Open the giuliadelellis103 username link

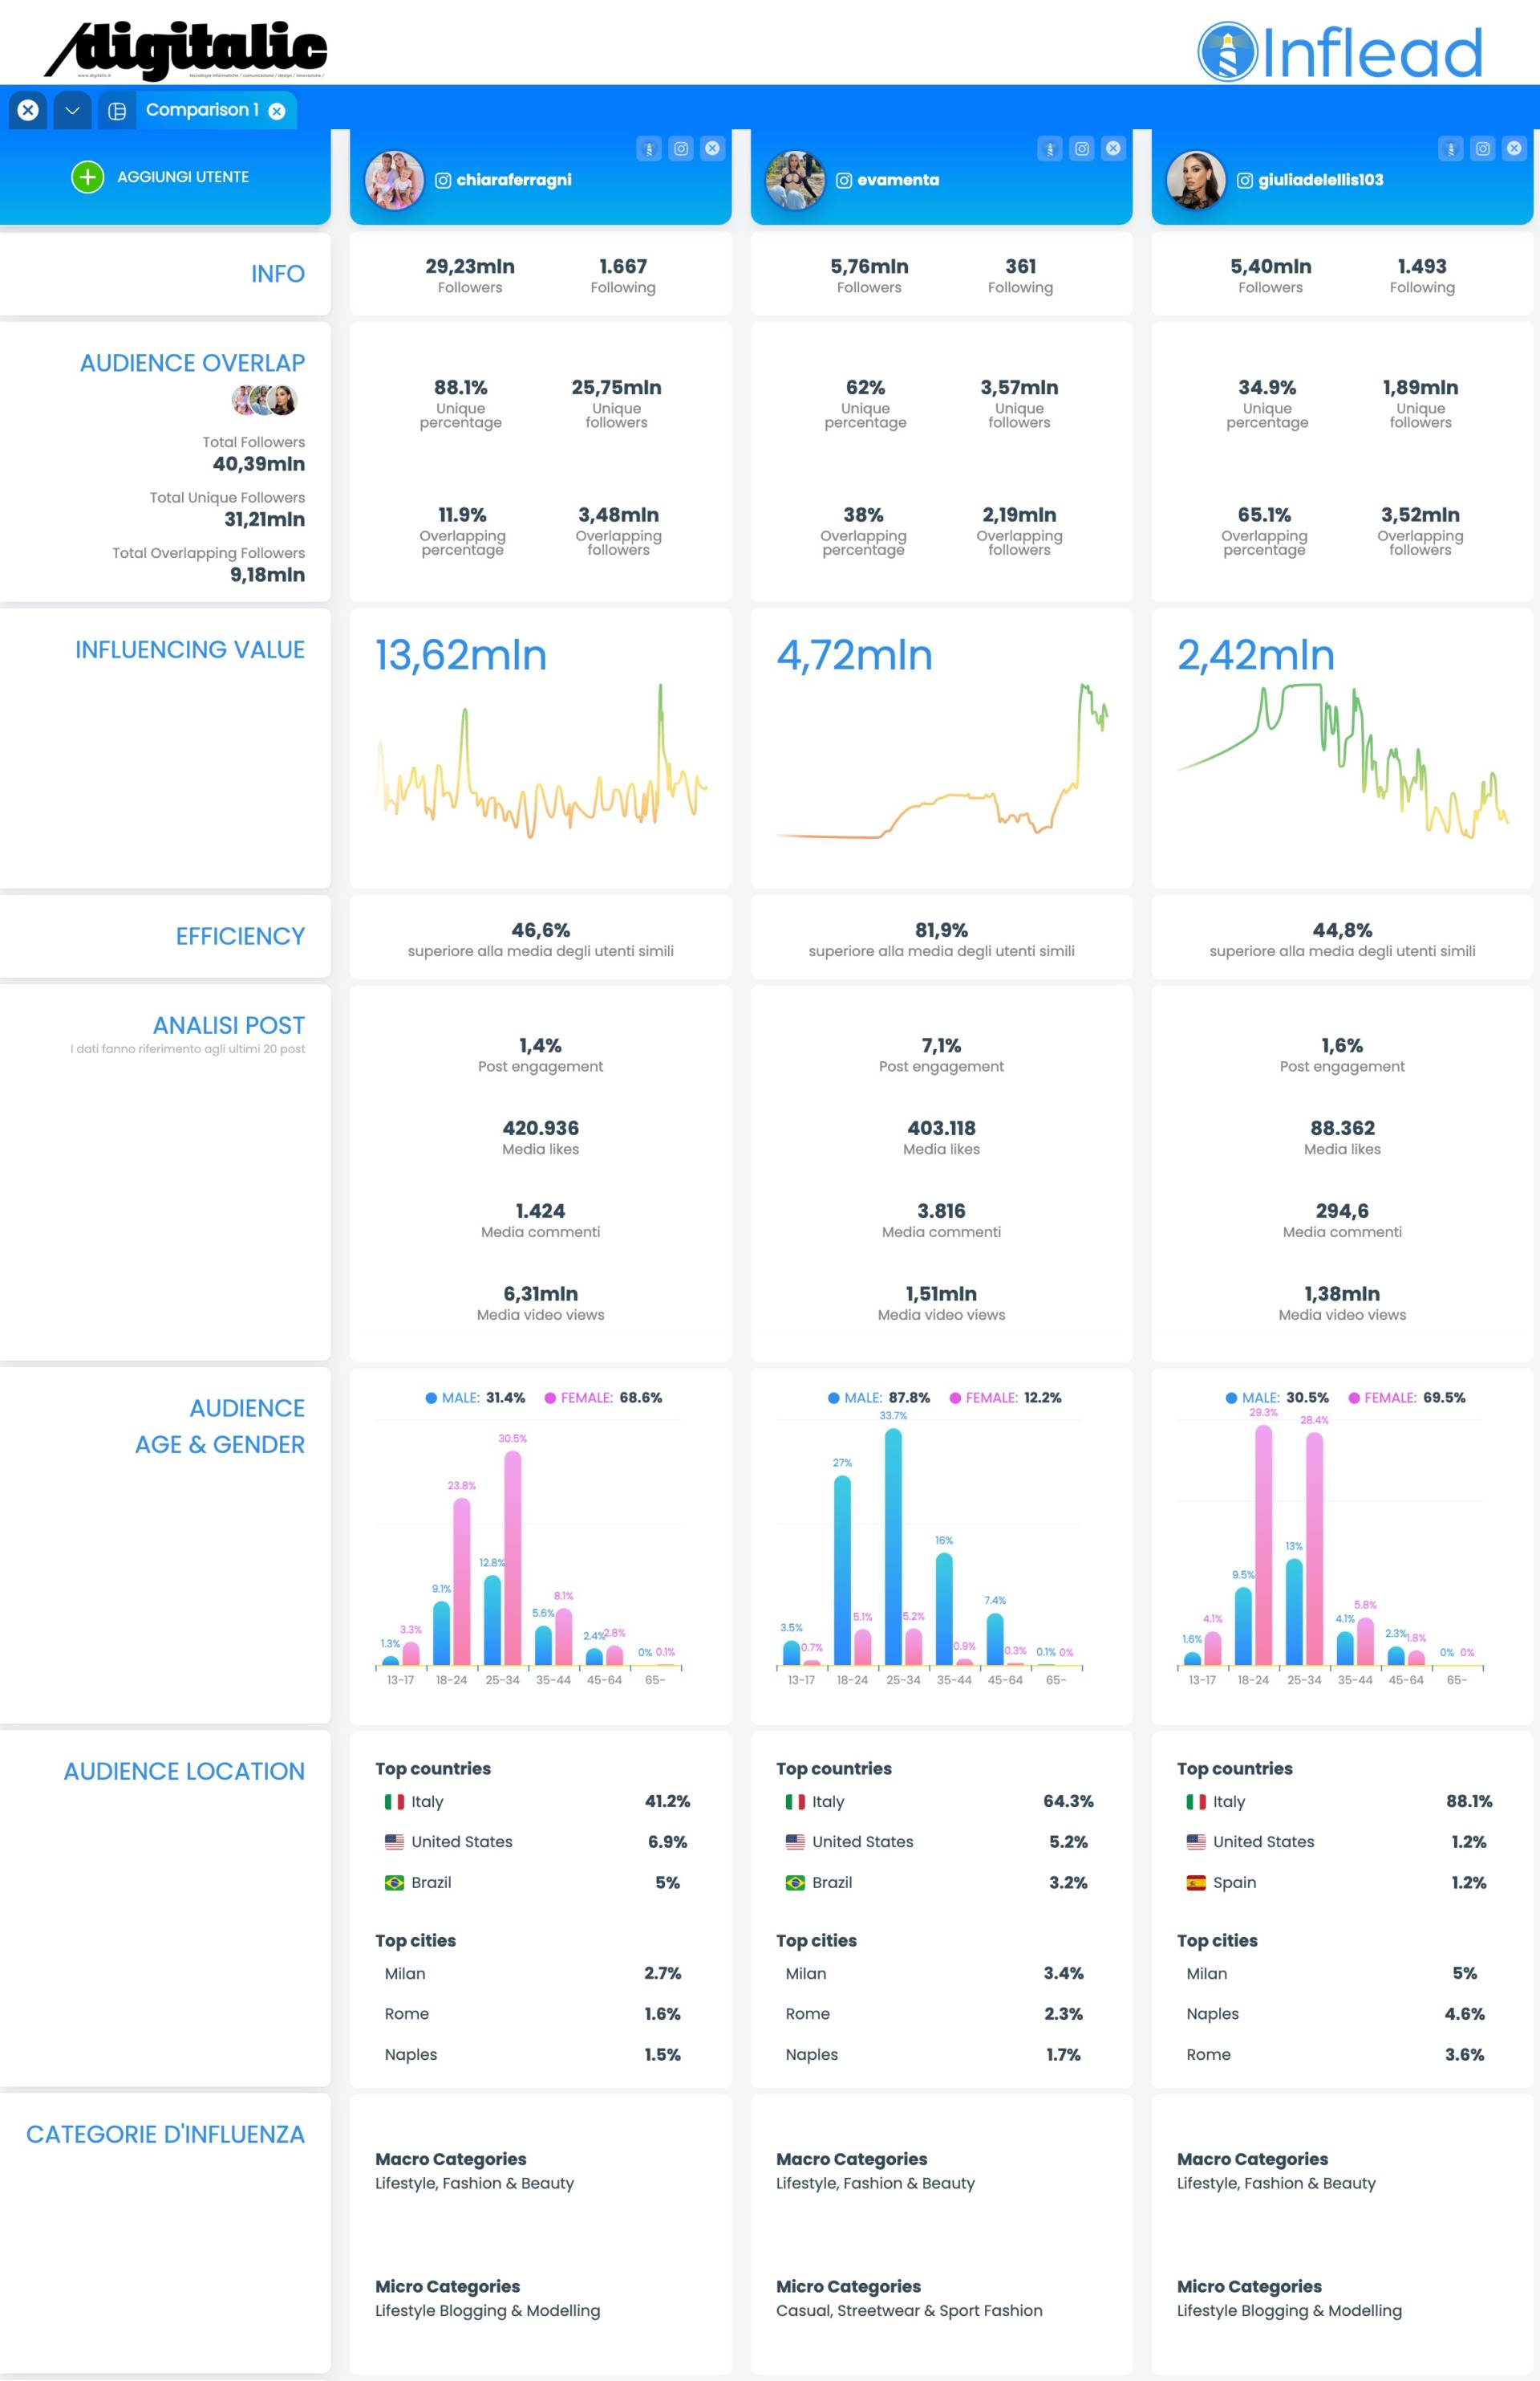[x=1320, y=180]
